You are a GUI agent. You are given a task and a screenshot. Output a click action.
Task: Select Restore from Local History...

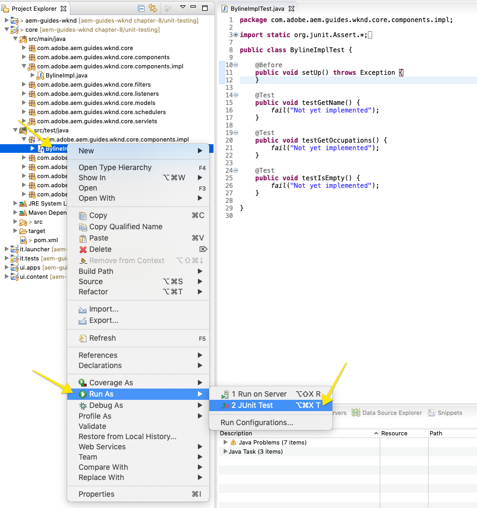coord(138,436)
